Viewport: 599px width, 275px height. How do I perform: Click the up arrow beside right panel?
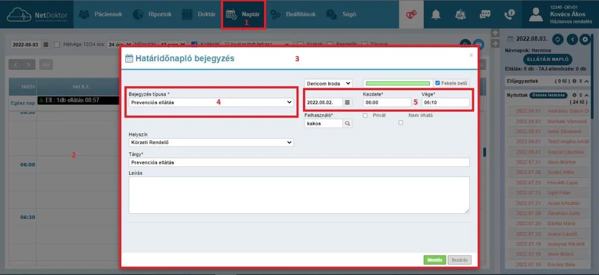click(495, 33)
